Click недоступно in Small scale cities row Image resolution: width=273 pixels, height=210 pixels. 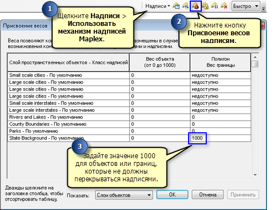pyautogui.click(x=205, y=76)
